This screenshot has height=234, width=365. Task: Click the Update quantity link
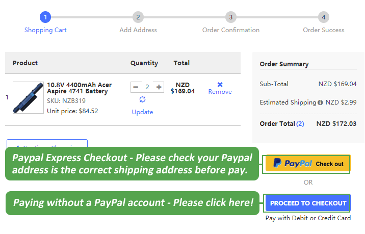point(142,112)
